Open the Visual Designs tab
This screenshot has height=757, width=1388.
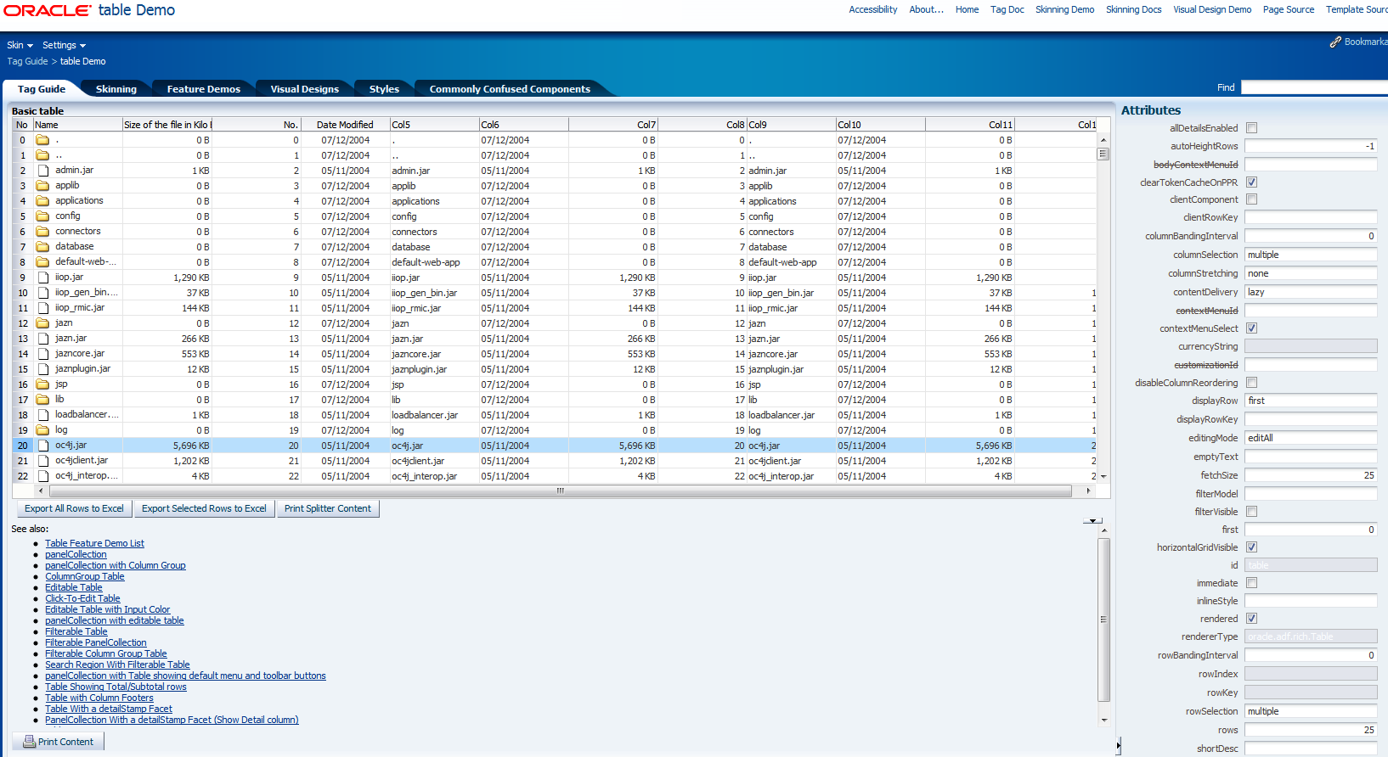tap(304, 89)
